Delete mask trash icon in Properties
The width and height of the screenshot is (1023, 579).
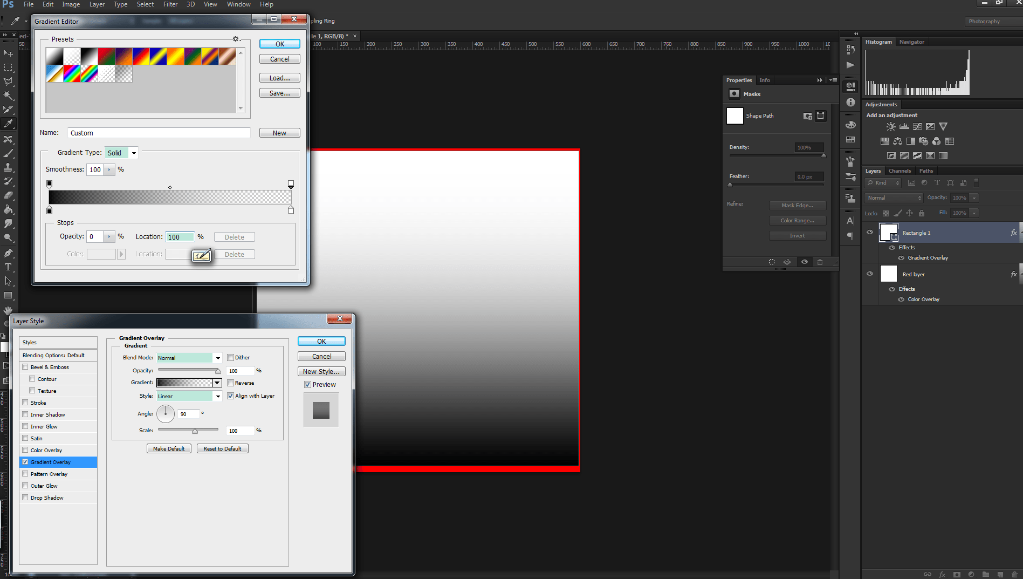820,262
